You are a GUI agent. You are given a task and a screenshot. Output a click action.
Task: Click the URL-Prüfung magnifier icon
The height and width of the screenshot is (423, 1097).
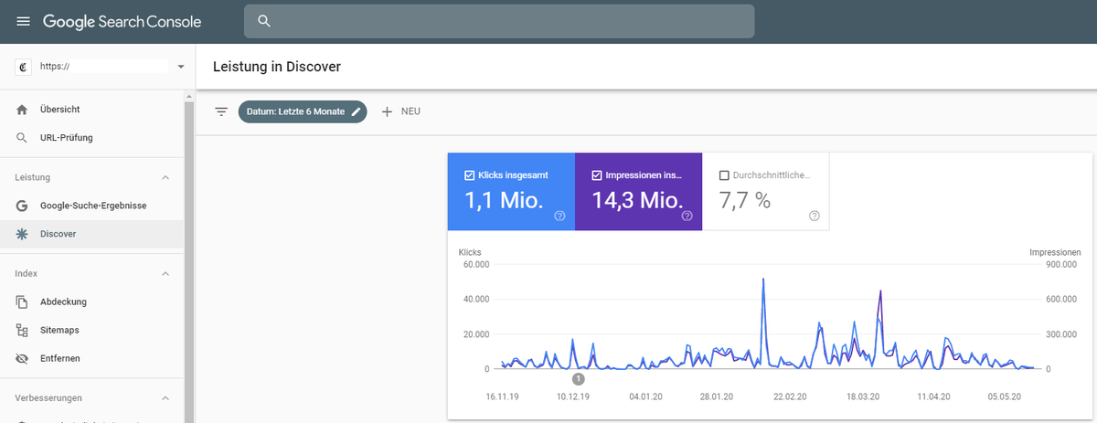tap(23, 138)
